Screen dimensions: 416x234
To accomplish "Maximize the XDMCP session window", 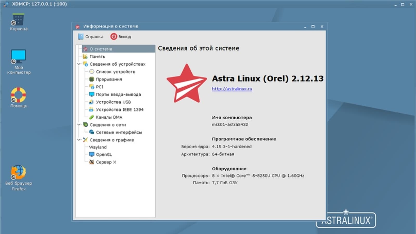I will 403,4.
